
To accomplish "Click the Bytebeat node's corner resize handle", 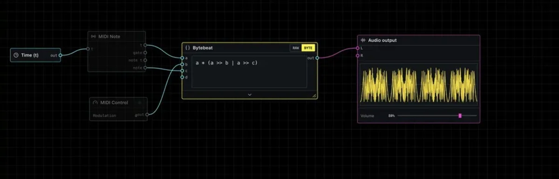I will pyautogui.click(x=314, y=95).
